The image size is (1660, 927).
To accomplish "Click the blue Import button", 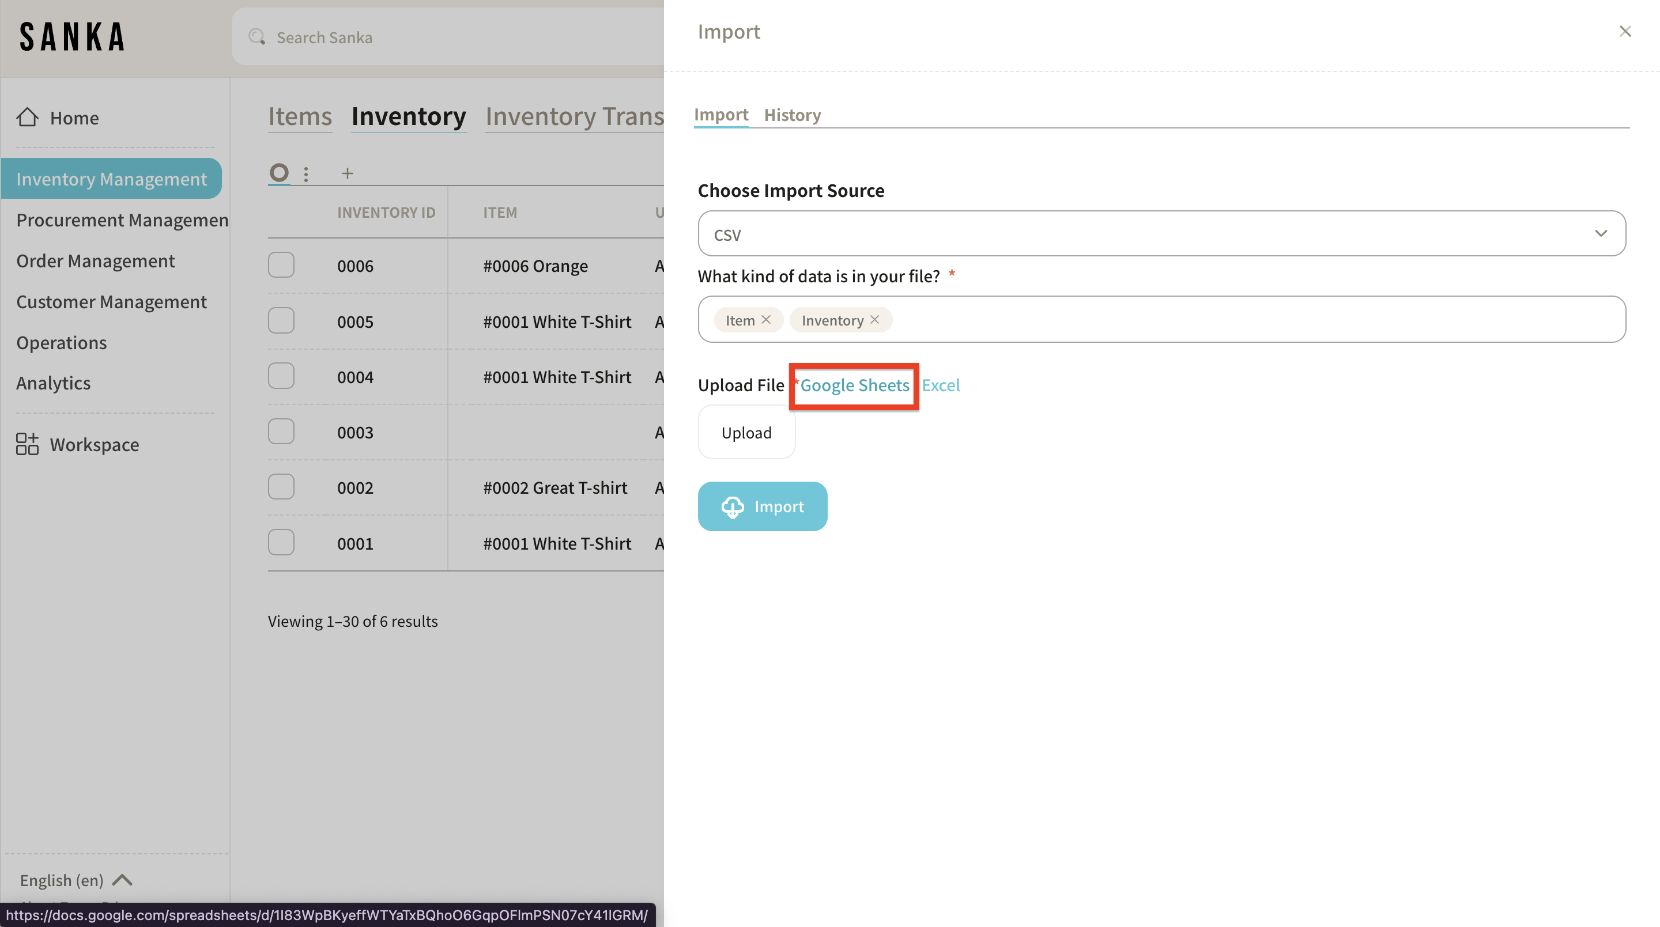I will click(x=763, y=506).
